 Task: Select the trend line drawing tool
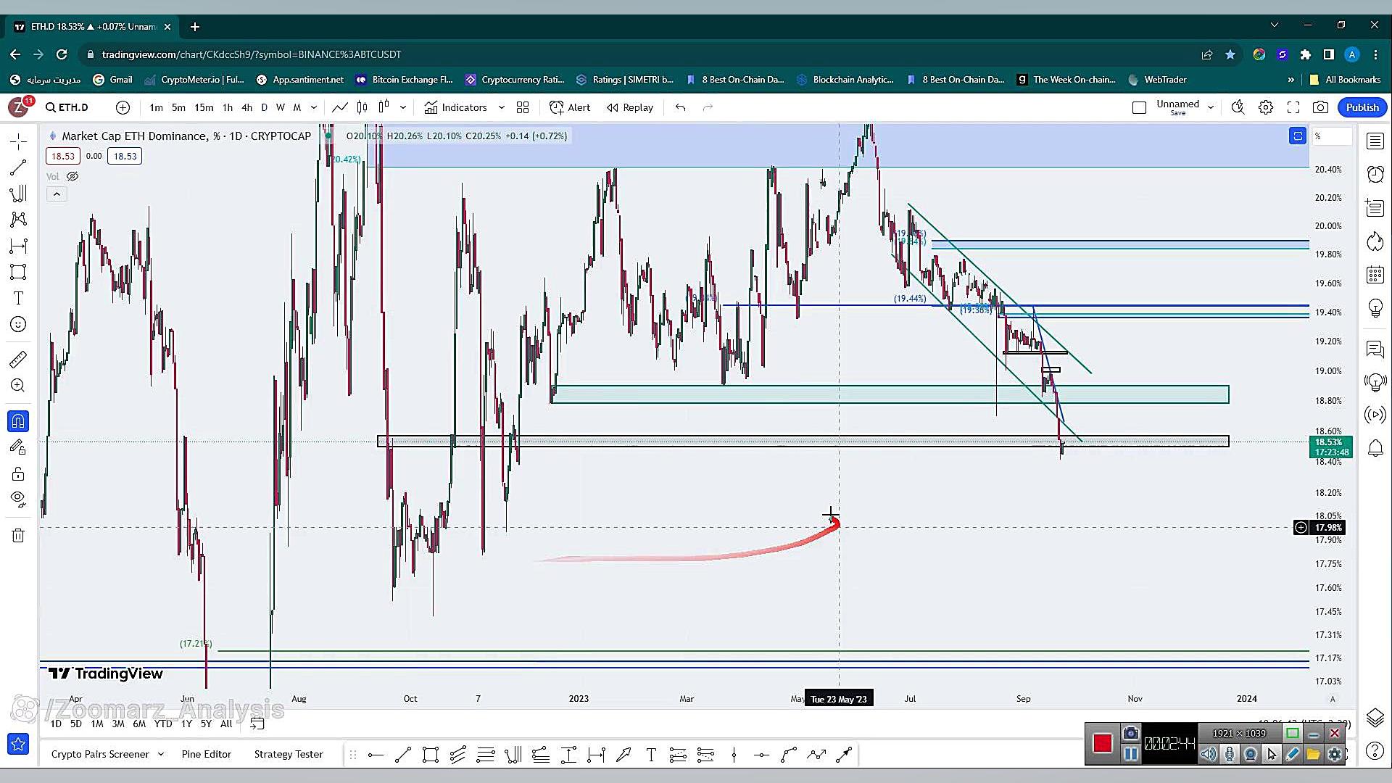click(18, 167)
